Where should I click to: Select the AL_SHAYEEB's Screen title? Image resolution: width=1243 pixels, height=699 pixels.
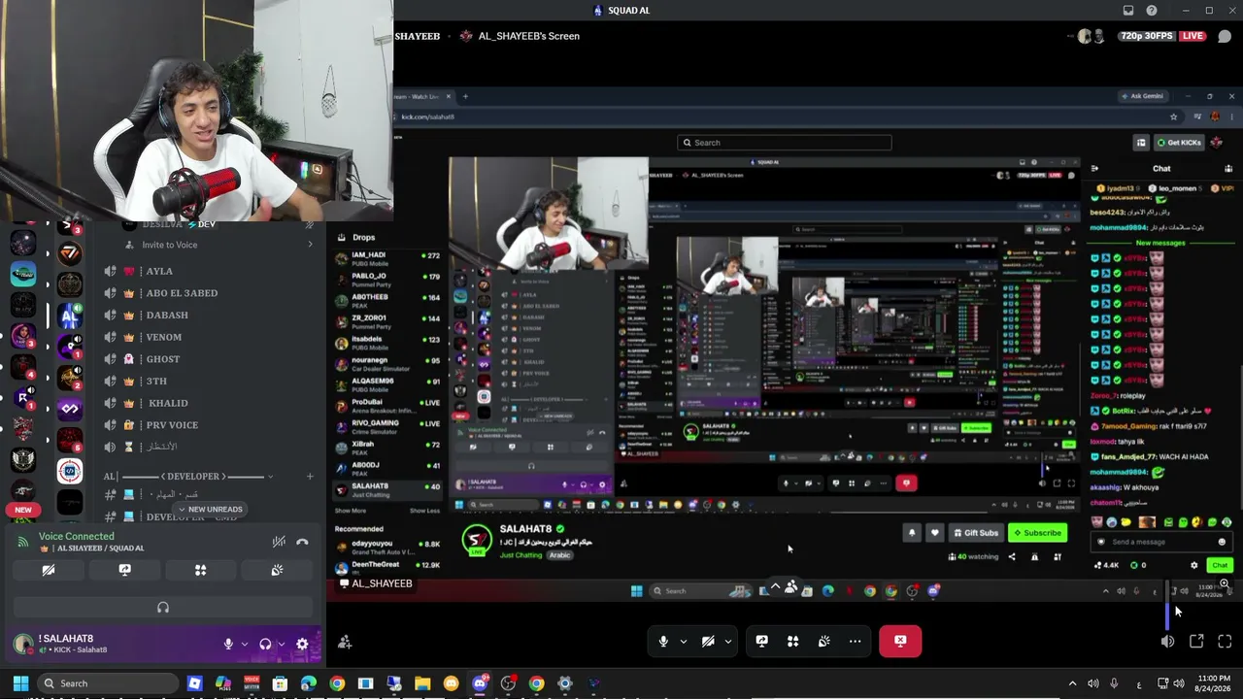click(528, 36)
